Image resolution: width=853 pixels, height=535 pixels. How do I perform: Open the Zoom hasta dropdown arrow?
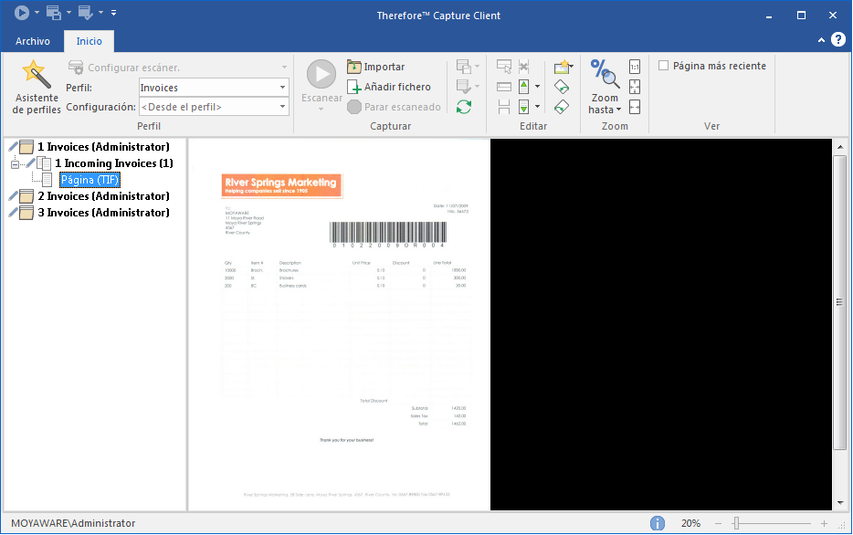(x=618, y=110)
